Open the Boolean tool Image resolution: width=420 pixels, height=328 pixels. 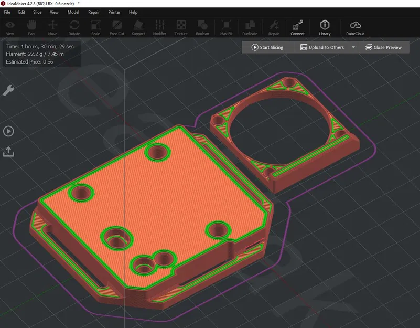coord(202,28)
